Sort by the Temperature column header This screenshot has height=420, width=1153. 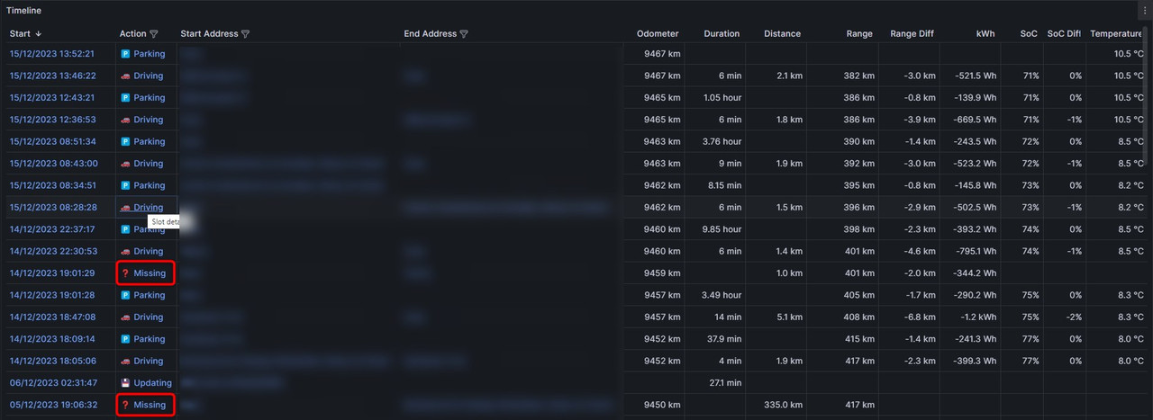[1116, 34]
